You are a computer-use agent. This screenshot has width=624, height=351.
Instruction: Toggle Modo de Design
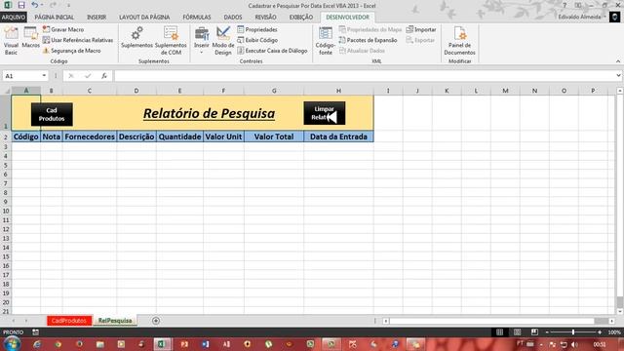(x=223, y=41)
